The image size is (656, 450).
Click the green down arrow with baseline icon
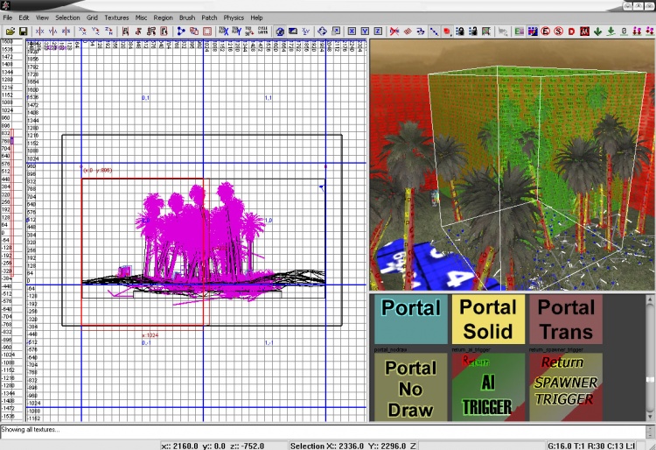click(x=611, y=32)
